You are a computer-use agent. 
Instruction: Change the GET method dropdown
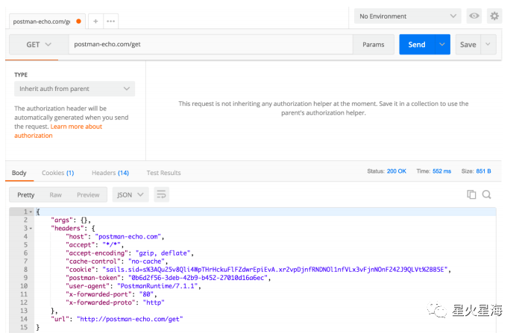coord(39,44)
